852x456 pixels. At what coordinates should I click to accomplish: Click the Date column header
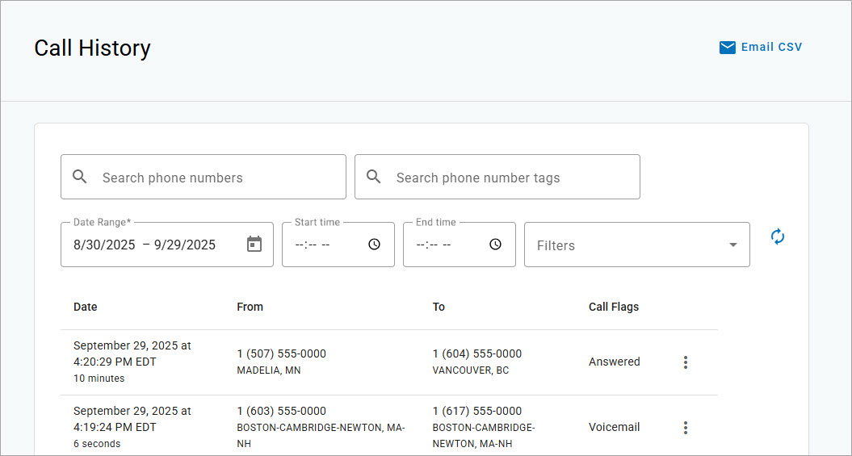[x=86, y=307]
